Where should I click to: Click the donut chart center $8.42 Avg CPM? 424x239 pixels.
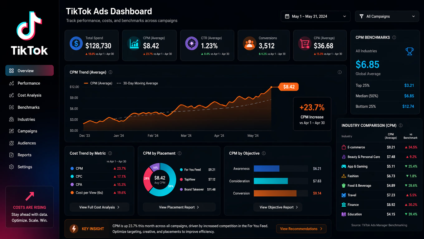tap(160, 180)
